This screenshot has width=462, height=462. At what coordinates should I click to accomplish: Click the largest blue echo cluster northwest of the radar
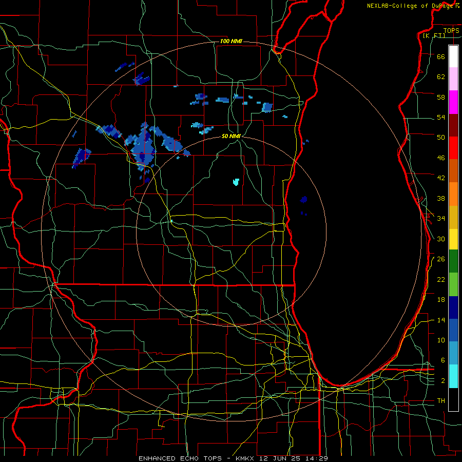144,147
